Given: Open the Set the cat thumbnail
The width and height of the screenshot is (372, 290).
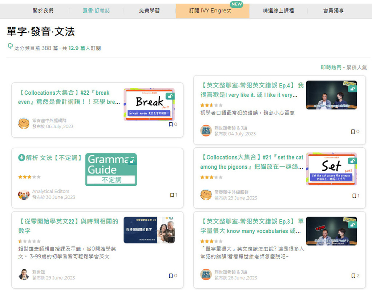Looking at the screenshot, I should 331,169.
